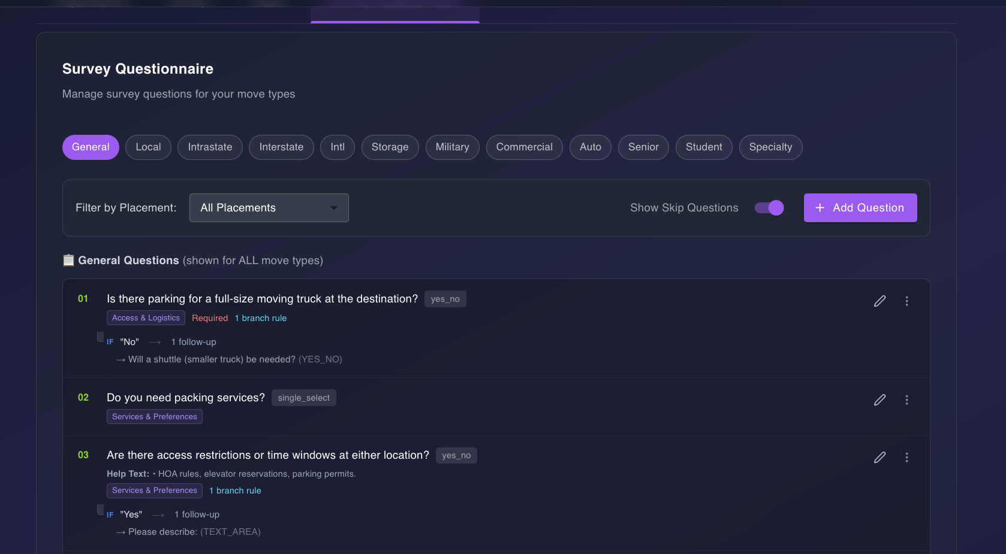Select the Military move type
Screen dimensions: 1006x554
[x=452, y=147]
